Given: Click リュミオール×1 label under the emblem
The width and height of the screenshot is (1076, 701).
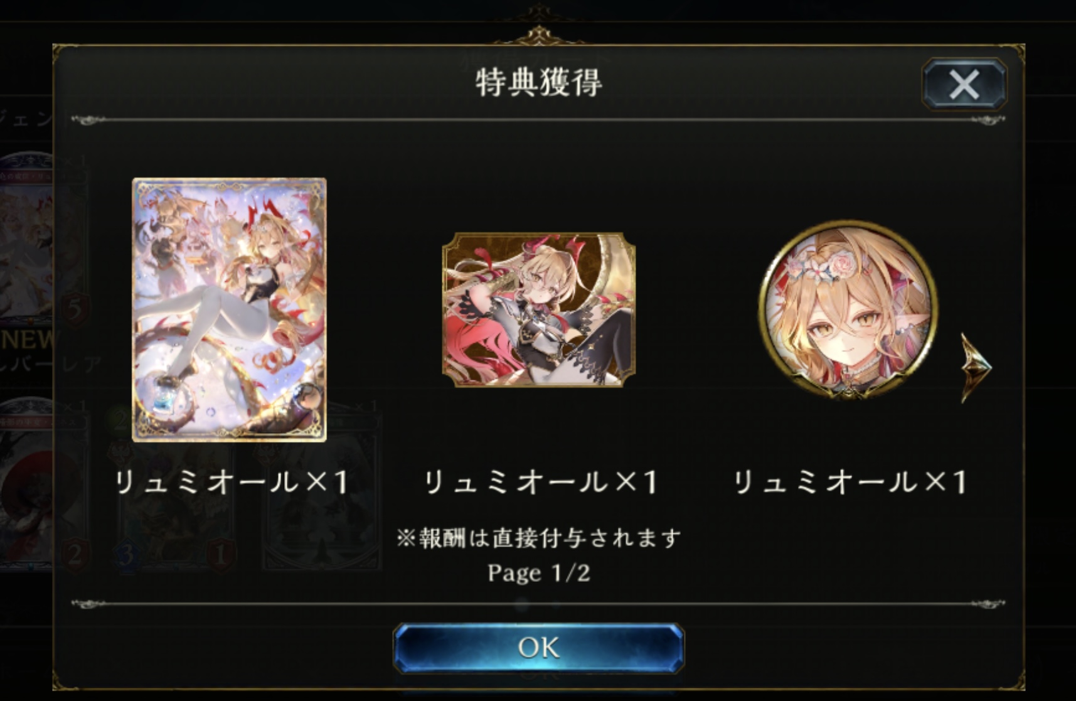Looking at the screenshot, I should click(540, 483).
